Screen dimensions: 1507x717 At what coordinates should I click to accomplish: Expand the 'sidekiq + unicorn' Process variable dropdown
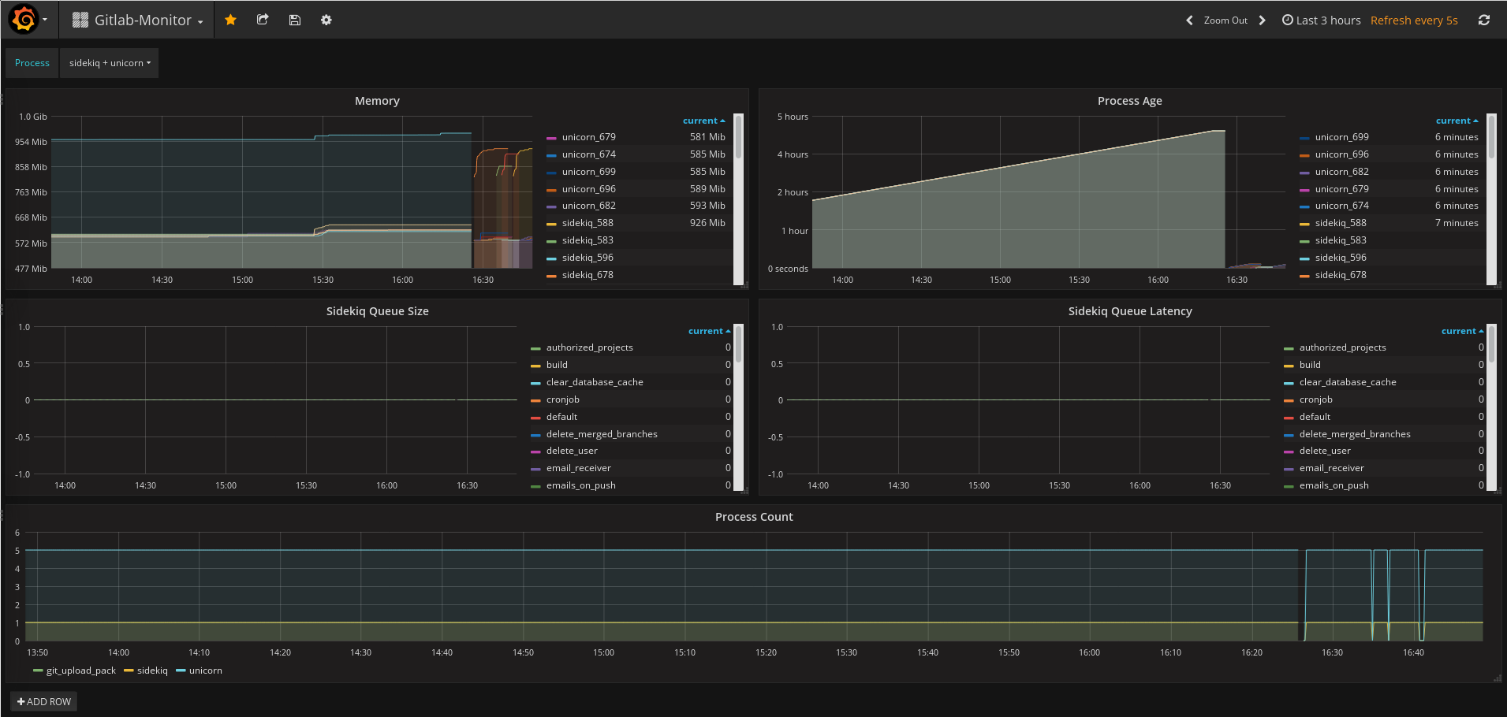coord(110,63)
